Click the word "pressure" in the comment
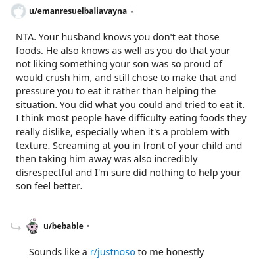This screenshot has width=263, height=275. tap(35, 92)
